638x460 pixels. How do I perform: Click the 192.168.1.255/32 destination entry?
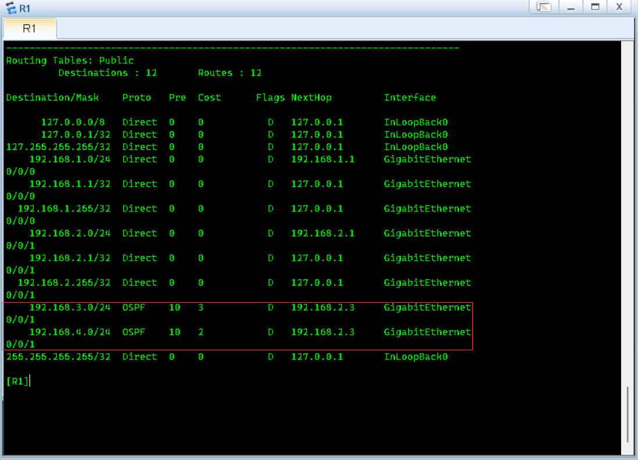[65, 209]
